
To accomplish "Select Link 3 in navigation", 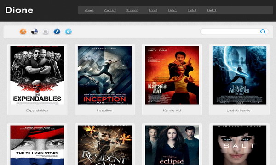I will pyautogui.click(x=212, y=10).
